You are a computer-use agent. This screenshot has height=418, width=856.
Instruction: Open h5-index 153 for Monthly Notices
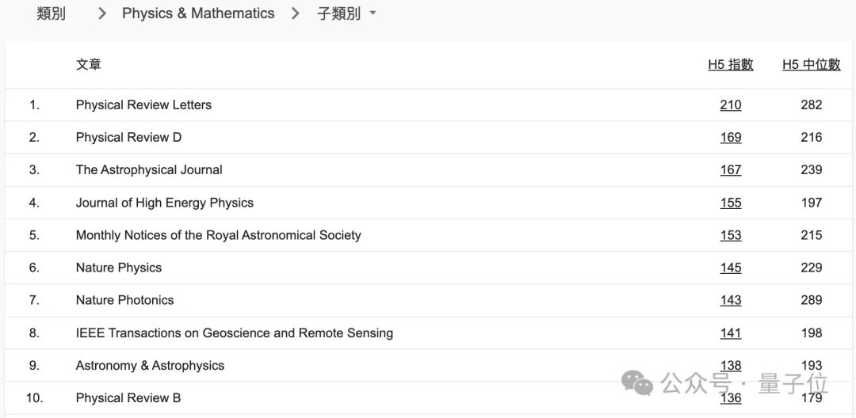click(731, 235)
